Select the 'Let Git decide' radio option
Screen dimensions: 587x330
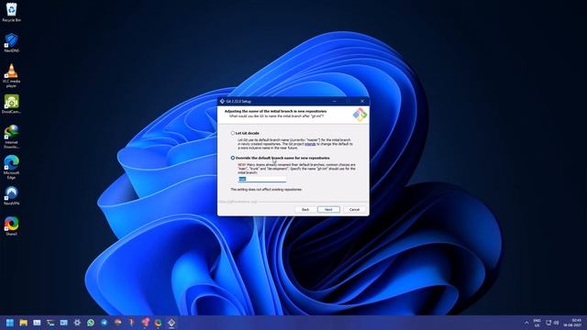click(233, 133)
